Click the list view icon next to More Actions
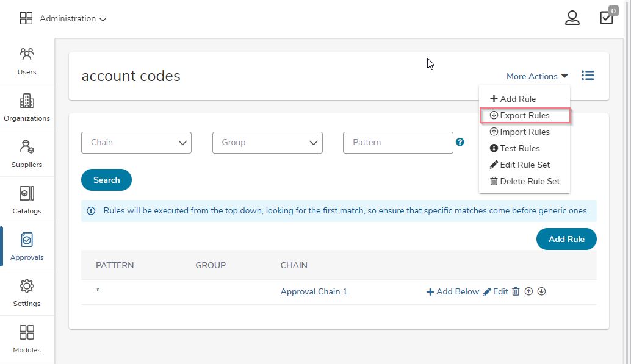The height and width of the screenshot is (364, 631). 588,76
